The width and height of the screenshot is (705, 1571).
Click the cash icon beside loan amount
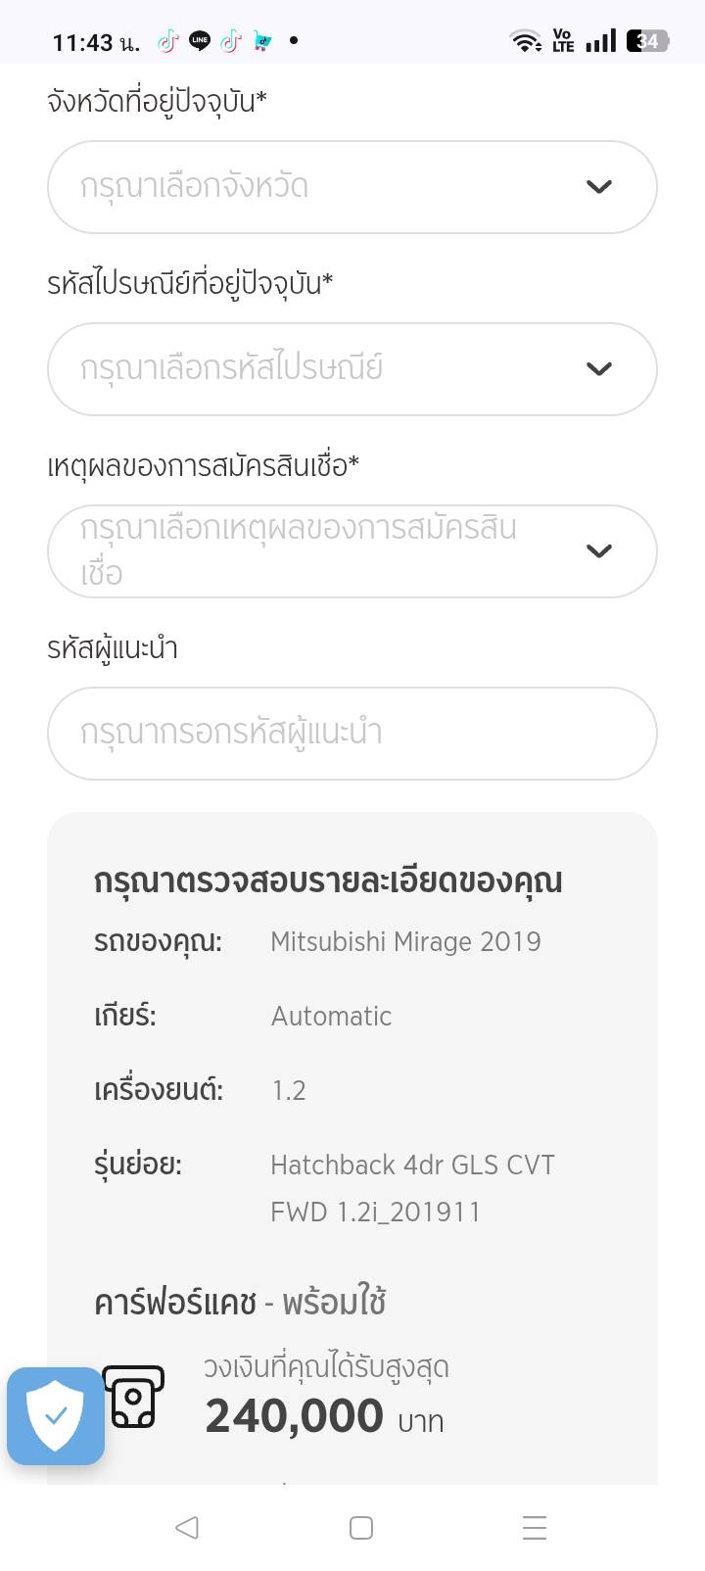(x=133, y=1396)
